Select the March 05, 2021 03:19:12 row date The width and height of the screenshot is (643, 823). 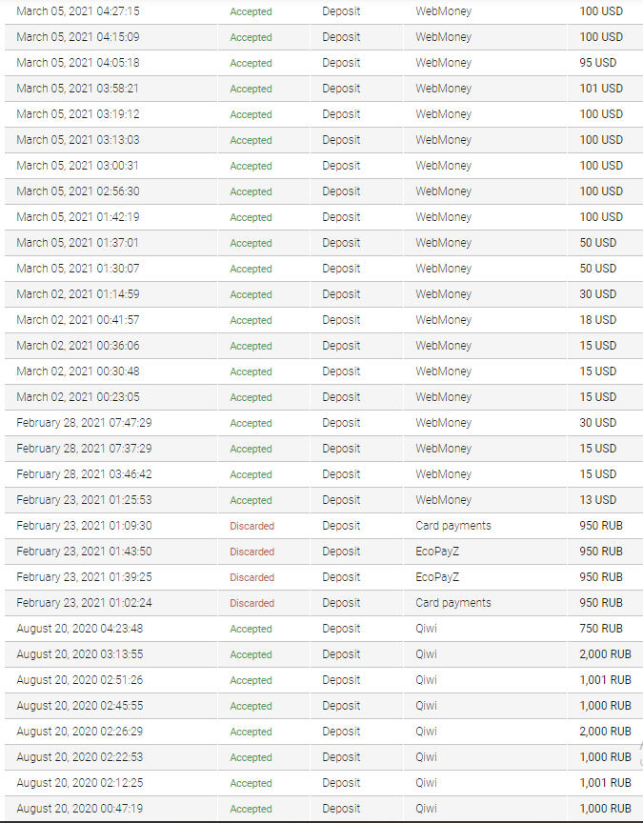78,114
